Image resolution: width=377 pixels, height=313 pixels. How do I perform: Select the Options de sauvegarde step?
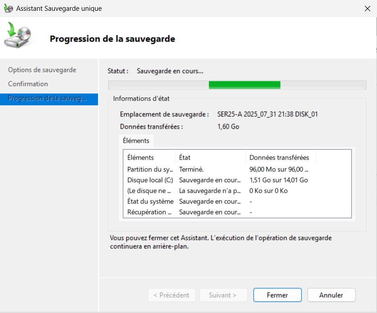tap(42, 70)
